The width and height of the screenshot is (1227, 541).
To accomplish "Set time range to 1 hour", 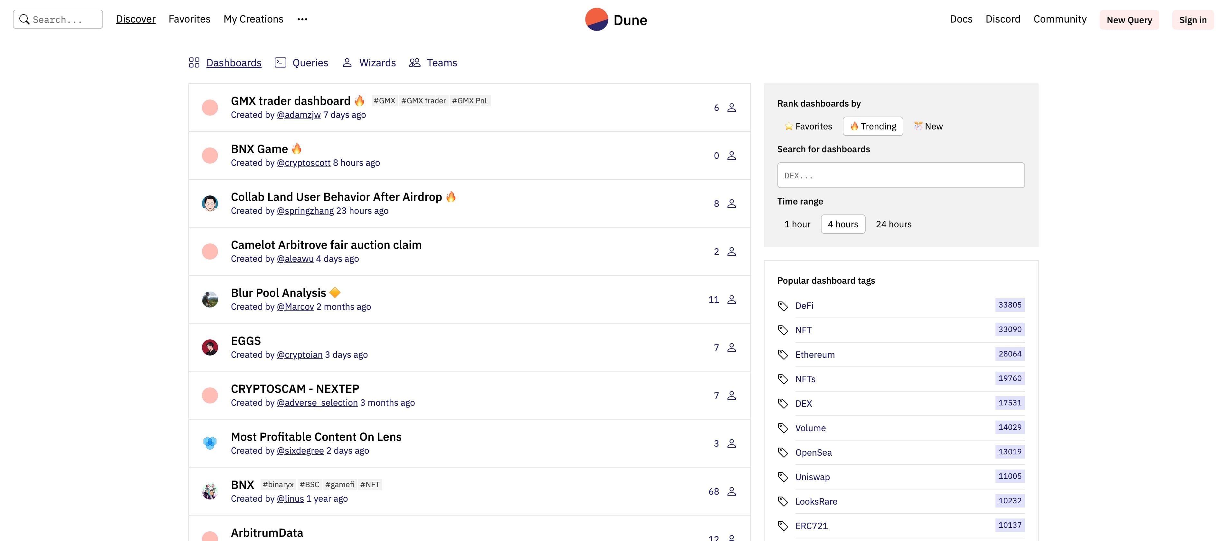I will [797, 224].
